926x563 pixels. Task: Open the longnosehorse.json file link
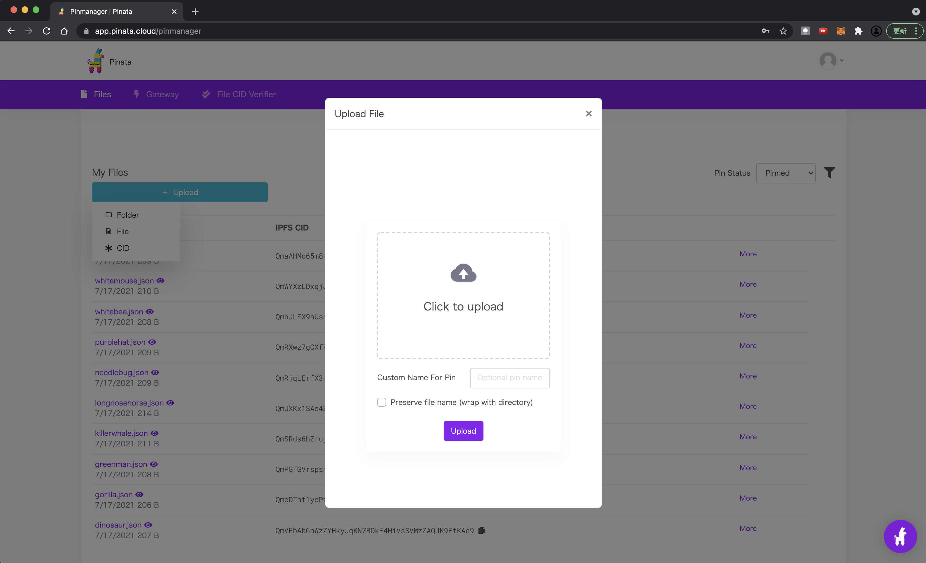tap(129, 403)
